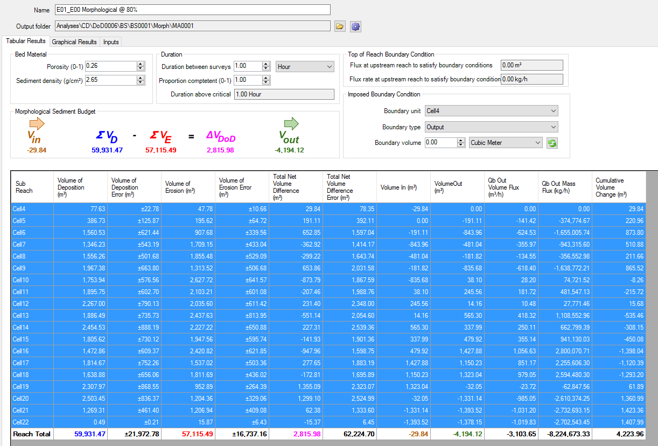
Task: Click the Total Net Volume Difference Error header
Action: [350, 187]
